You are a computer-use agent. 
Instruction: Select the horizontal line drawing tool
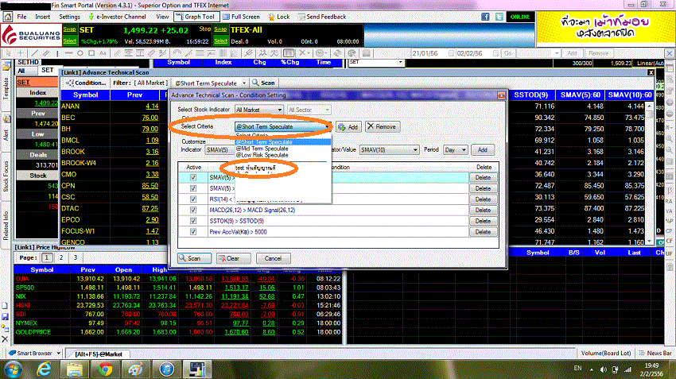[x=68, y=53]
